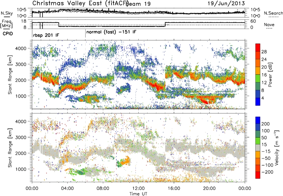283x196 pixels.
Task: Click the CPID row label
Action: tap(8, 34)
